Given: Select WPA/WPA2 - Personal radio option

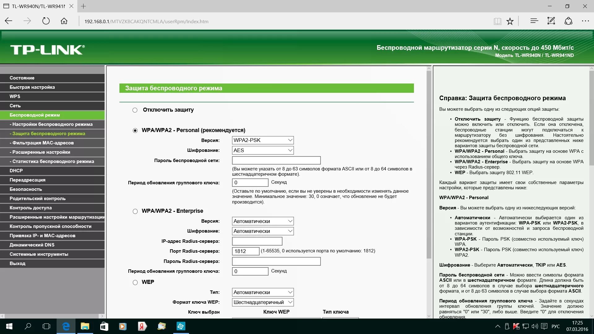Looking at the screenshot, I should pyautogui.click(x=135, y=131).
